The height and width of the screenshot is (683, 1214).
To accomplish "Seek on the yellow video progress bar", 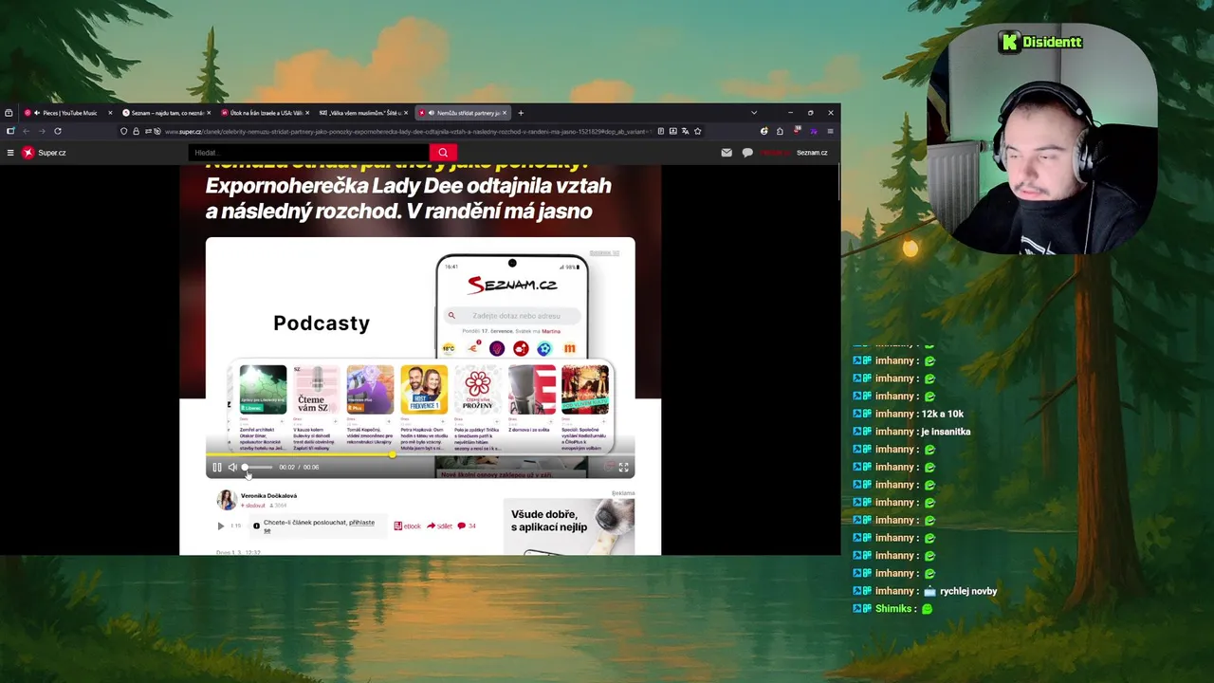I will click(420, 454).
